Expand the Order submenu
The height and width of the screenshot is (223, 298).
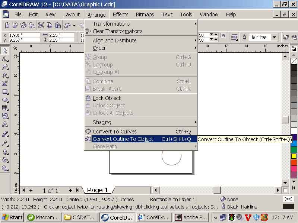141,48
